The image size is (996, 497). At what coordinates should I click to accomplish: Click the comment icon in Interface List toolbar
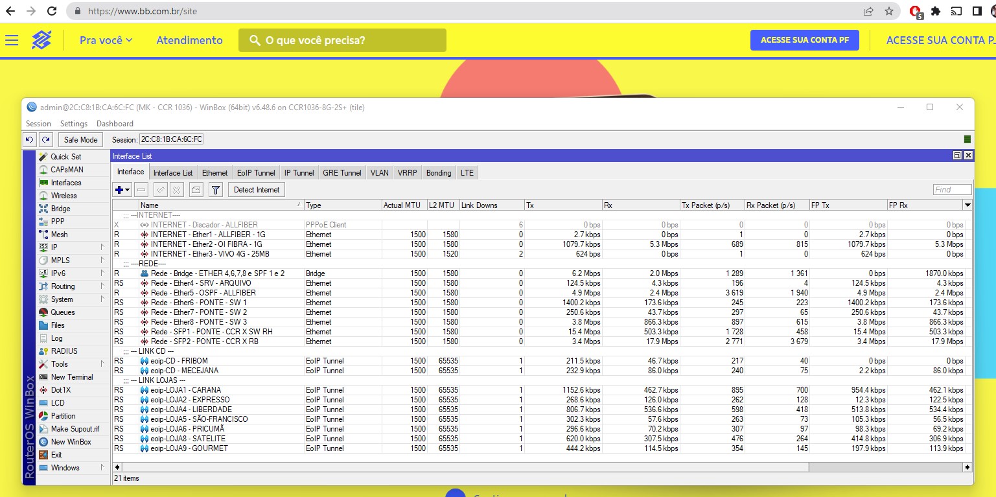[x=196, y=190]
